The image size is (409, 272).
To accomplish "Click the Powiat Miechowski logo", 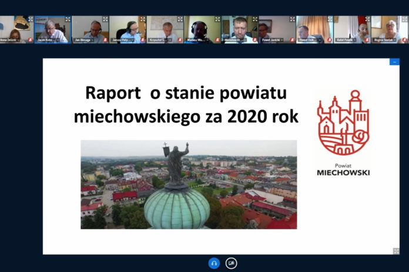I will [x=343, y=132].
